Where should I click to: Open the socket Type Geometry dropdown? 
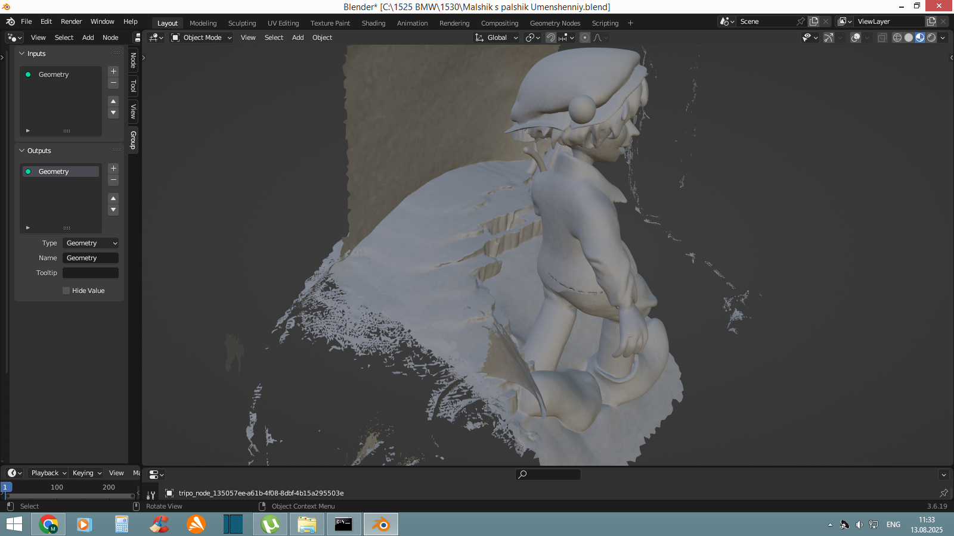(91, 243)
